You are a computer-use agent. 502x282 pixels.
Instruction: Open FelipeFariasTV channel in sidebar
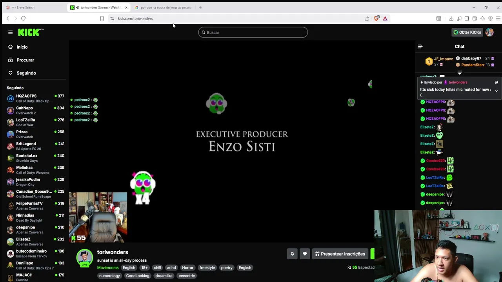coord(35,206)
